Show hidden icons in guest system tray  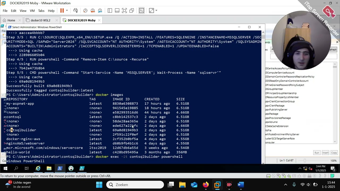click(300, 168)
